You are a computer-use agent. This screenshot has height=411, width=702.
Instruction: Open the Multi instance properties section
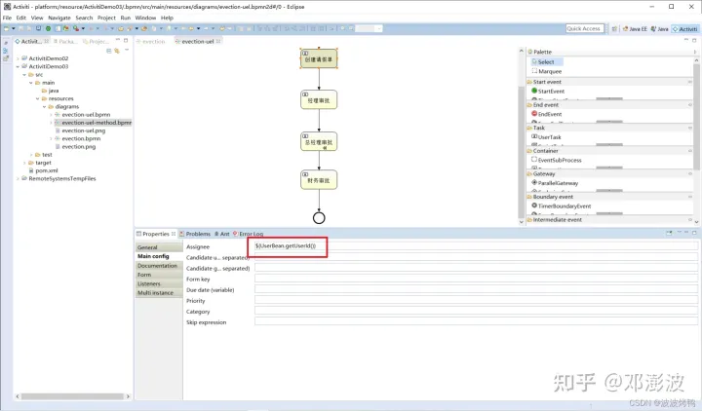[x=156, y=292]
